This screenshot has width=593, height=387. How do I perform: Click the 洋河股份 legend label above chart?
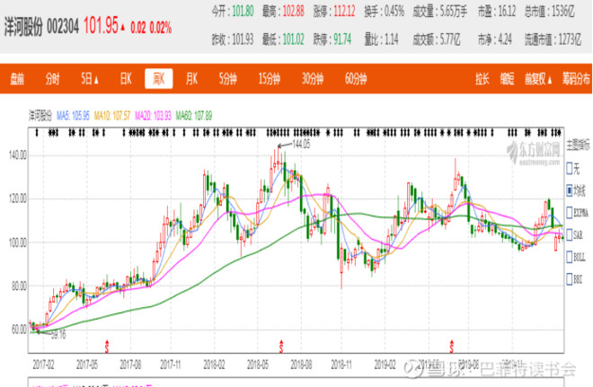click(40, 116)
